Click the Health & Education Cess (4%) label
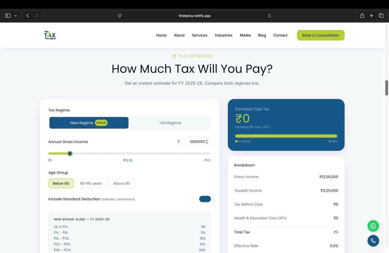Viewport: 389px width, 253px height. (260, 218)
